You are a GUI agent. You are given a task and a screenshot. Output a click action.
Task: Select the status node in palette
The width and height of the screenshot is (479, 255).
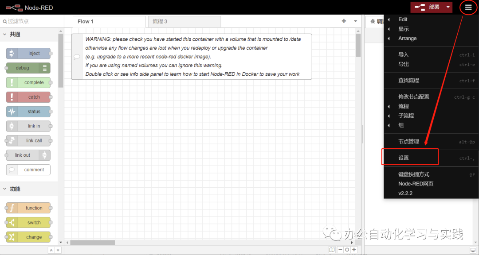[x=28, y=112]
